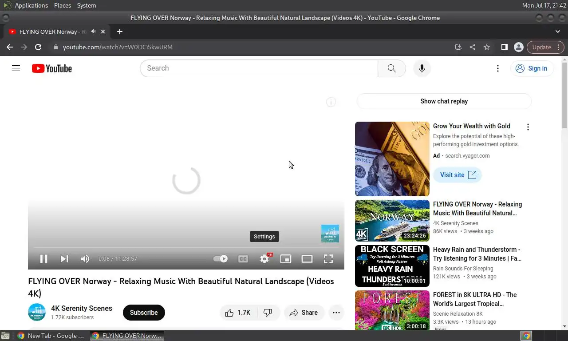Image resolution: width=568 pixels, height=341 pixels.
Task: Open Heavy Rain and Thunderstorm video title
Action: click(477, 254)
